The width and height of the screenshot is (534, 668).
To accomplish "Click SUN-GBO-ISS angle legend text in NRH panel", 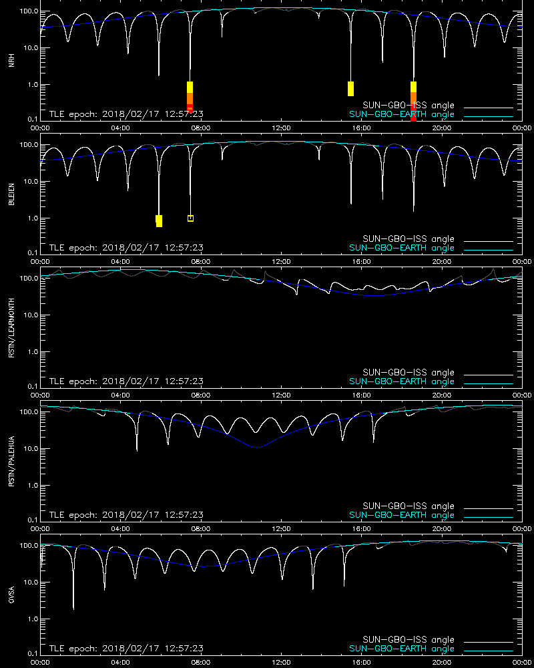I will pyautogui.click(x=409, y=106).
